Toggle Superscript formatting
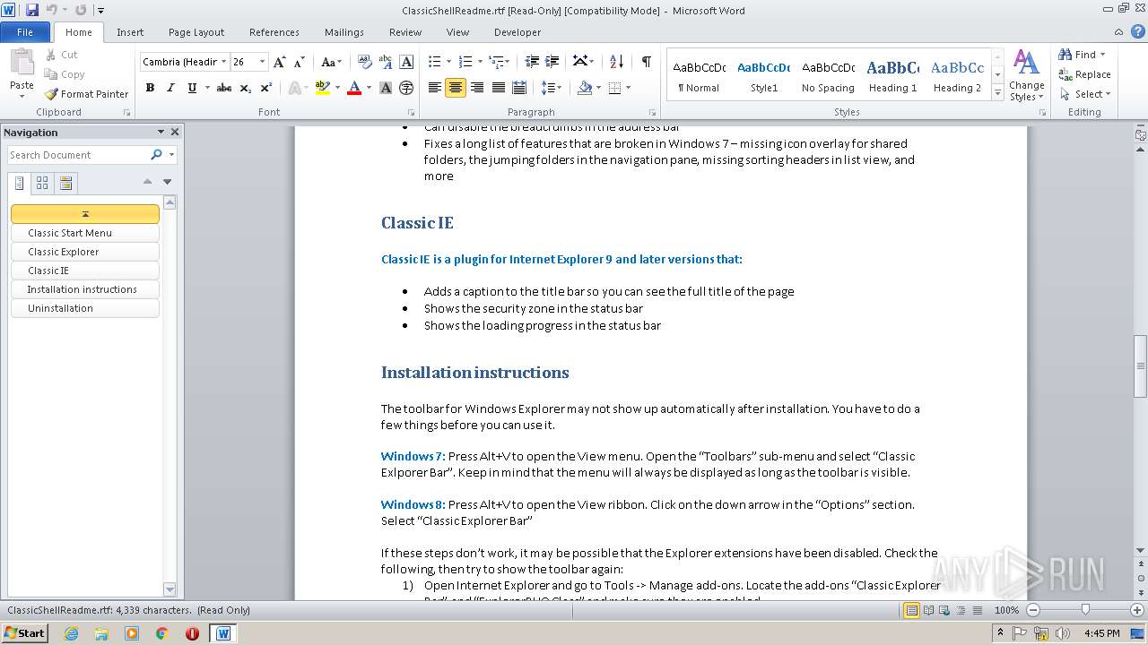The height and width of the screenshot is (645, 1148). (x=266, y=88)
